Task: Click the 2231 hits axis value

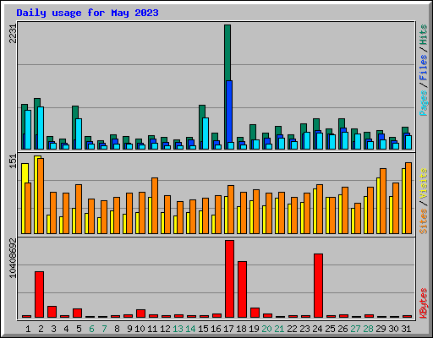Action: coord(13,34)
